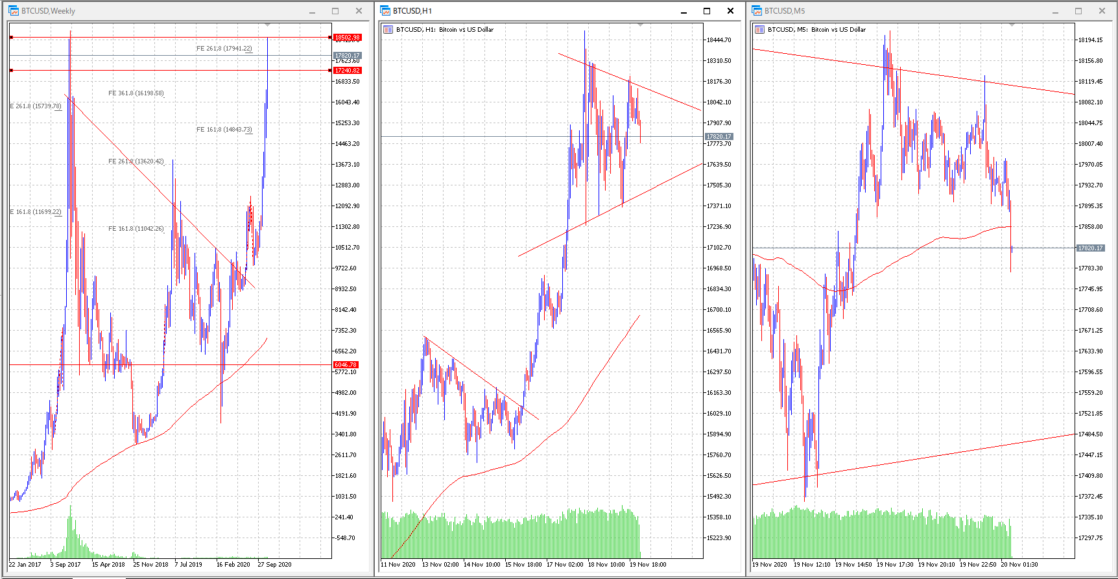Click the chart shift triangle on H1 chart
The image size is (1118, 579).
(x=640, y=25)
